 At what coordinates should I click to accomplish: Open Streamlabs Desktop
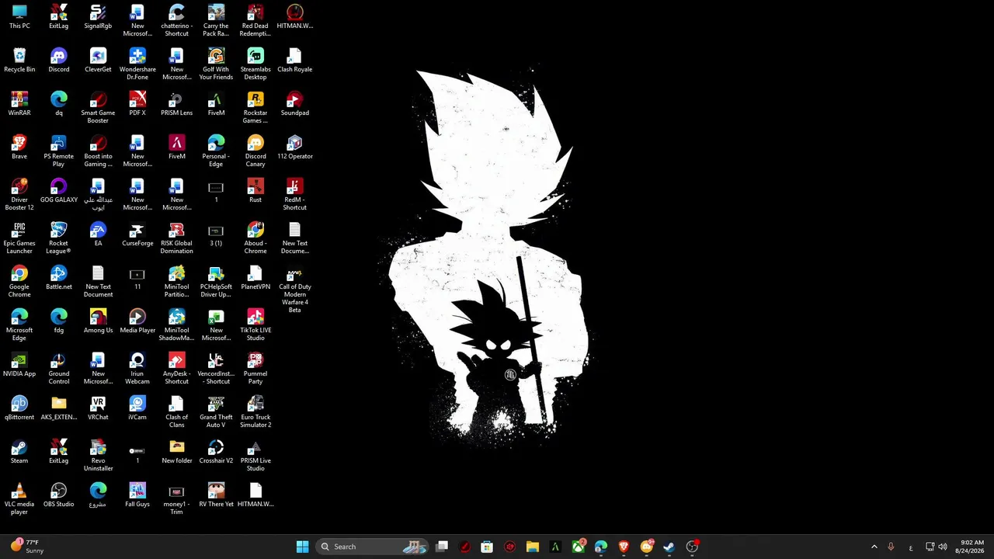[x=255, y=64]
